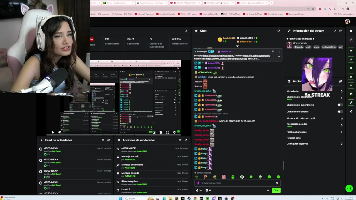Open the pinned message three-dot menu

click(x=279, y=52)
